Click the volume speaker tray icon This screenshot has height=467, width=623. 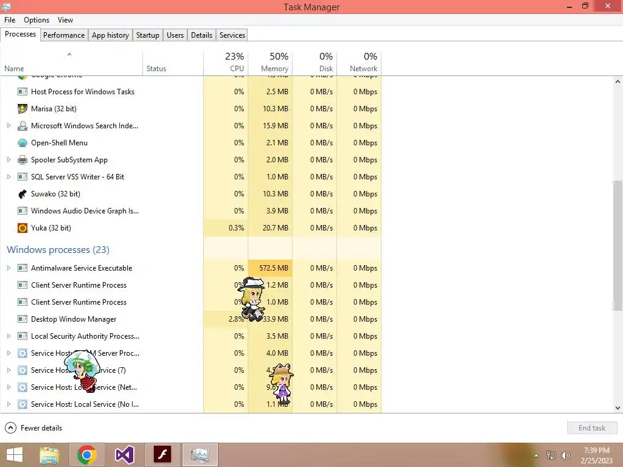(565, 455)
